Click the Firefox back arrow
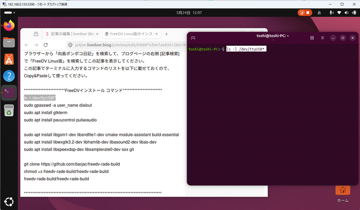The width and height of the screenshot is (360, 210). (26, 45)
